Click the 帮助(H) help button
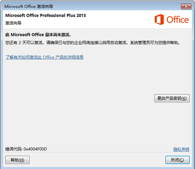This screenshot has width=195, height=169. click(18, 160)
